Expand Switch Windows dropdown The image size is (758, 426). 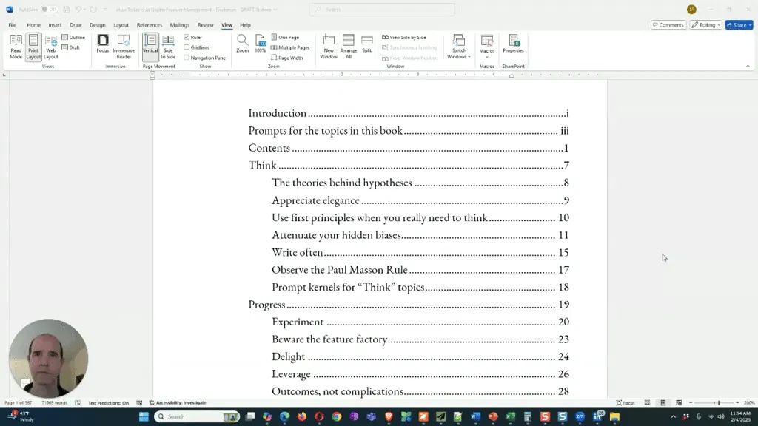click(x=459, y=47)
